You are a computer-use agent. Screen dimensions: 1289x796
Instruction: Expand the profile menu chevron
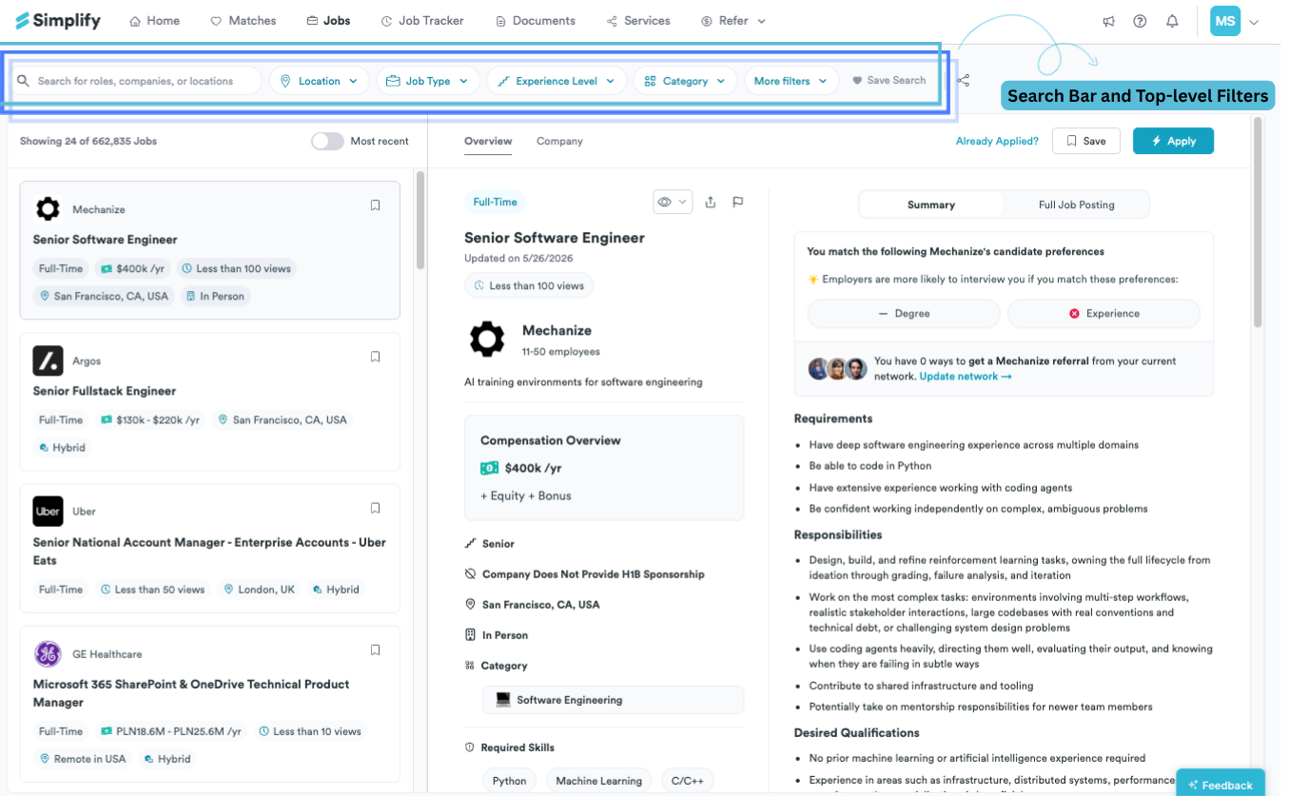point(1254,22)
